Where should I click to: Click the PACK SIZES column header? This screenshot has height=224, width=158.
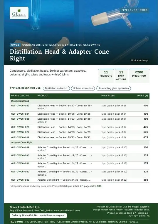tap(108, 95)
